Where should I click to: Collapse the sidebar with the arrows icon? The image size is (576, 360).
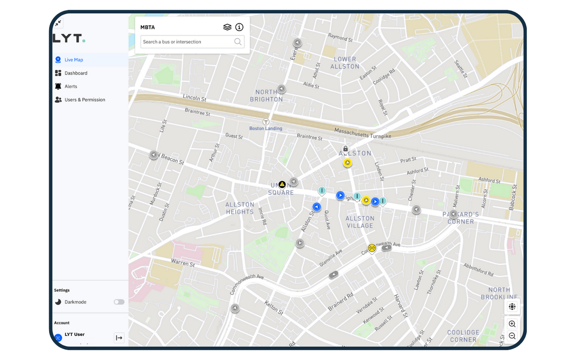(x=58, y=23)
